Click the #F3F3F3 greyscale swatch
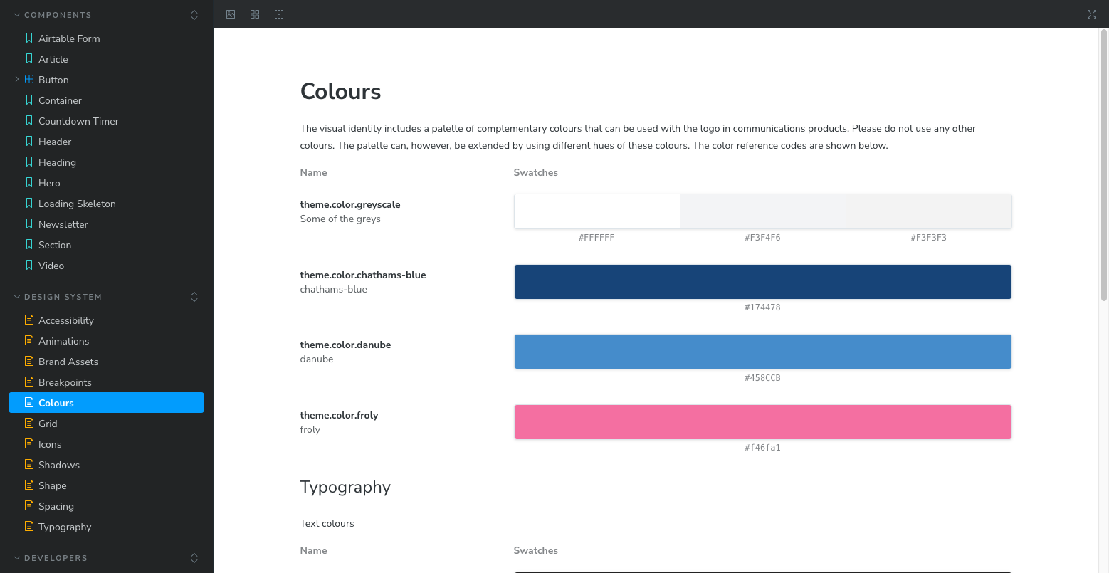 (929, 211)
